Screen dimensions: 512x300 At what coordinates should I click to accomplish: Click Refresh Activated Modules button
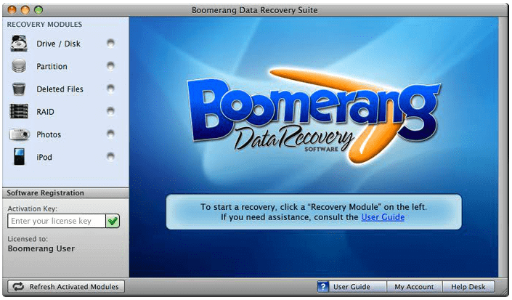click(66, 287)
